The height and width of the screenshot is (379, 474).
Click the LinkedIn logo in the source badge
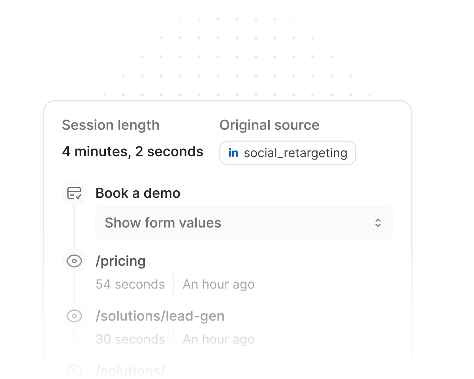pos(233,153)
